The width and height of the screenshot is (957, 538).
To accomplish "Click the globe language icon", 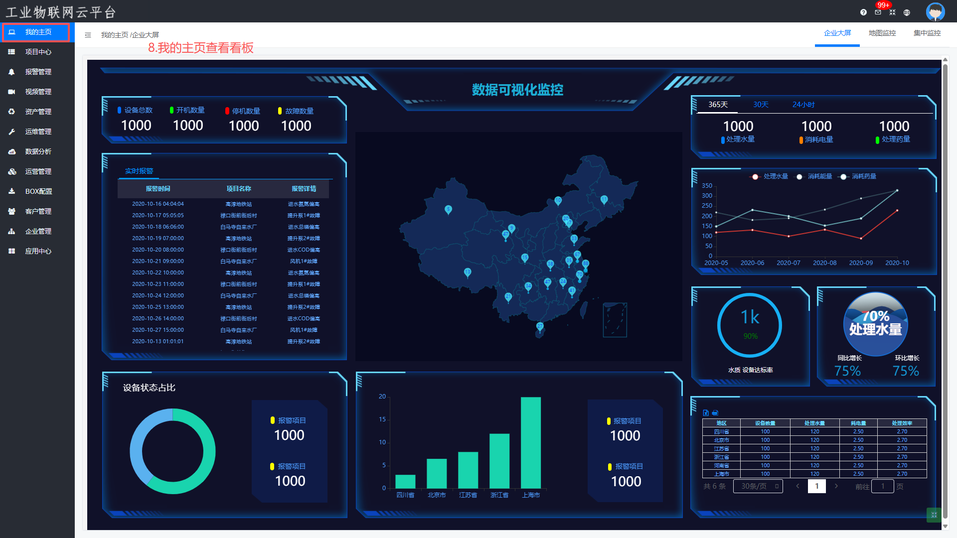I will (x=907, y=12).
